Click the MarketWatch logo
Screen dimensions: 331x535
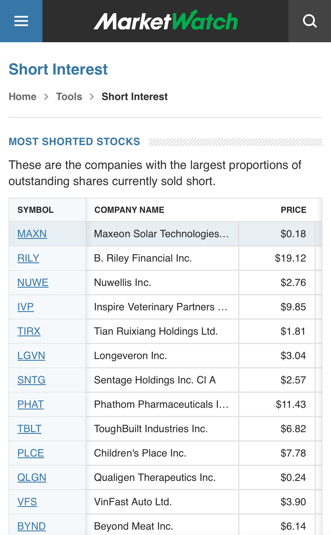pyautogui.click(x=166, y=20)
